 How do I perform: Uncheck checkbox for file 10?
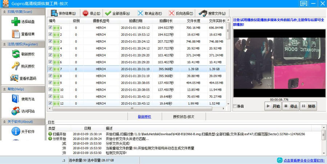50,89
